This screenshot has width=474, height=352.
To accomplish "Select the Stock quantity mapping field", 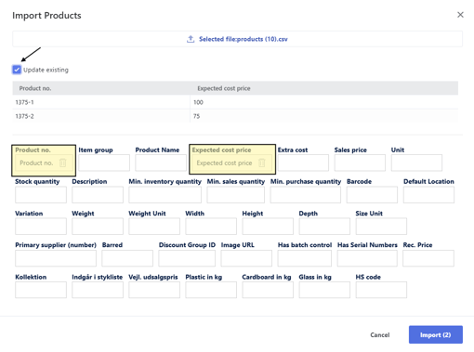I will pyautogui.click(x=41, y=195).
